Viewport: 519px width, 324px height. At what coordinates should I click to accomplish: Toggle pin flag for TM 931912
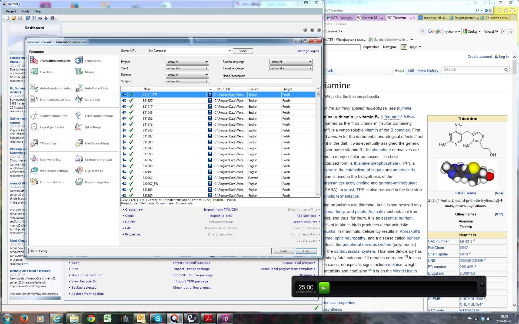[x=124, y=124]
